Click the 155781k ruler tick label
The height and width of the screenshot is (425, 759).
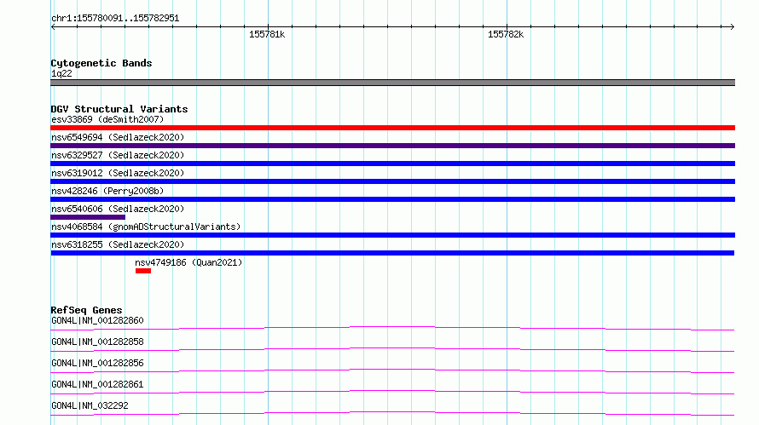pos(267,34)
